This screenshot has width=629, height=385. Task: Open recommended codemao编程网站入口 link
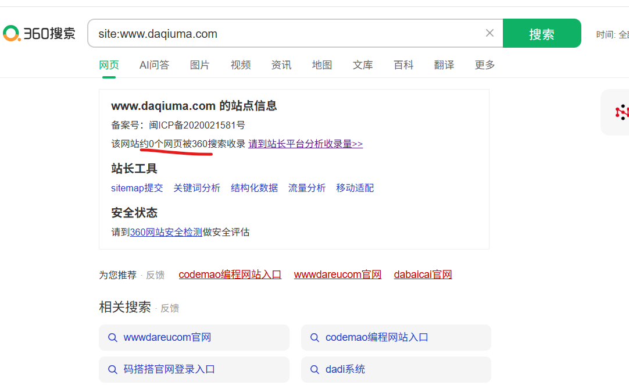pos(230,275)
